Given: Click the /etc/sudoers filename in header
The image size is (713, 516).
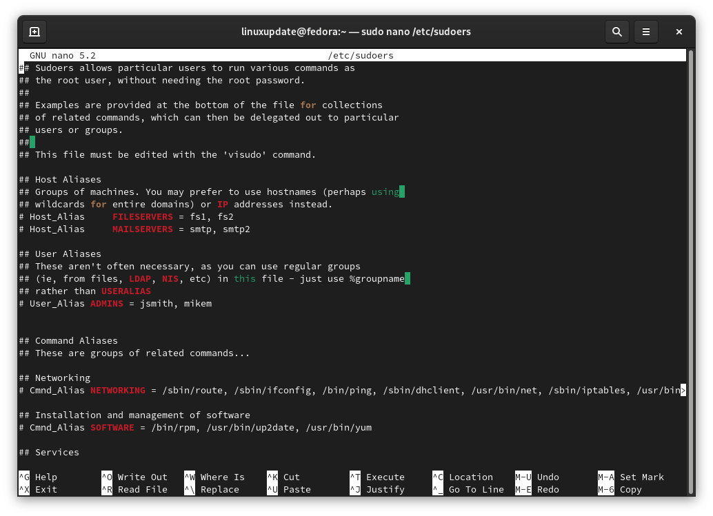Looking at the screenshot, I should (361, 55).
